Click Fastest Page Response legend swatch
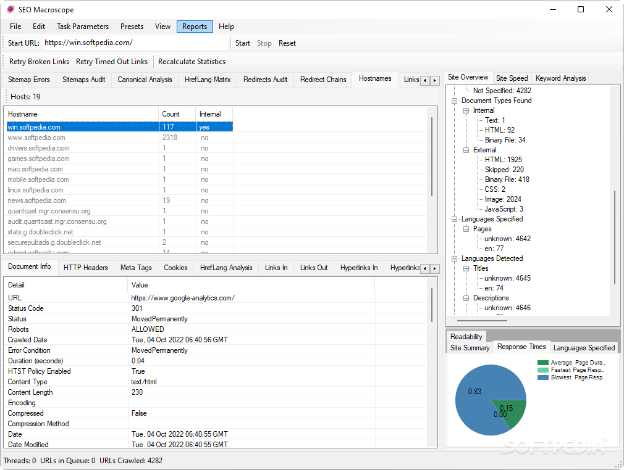 [543, 370]
